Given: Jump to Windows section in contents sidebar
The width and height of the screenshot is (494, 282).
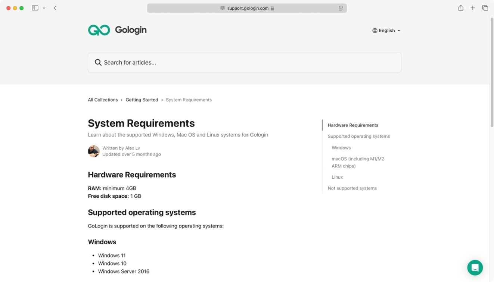Looking at the screenshot, I should [x=341, y=148].
